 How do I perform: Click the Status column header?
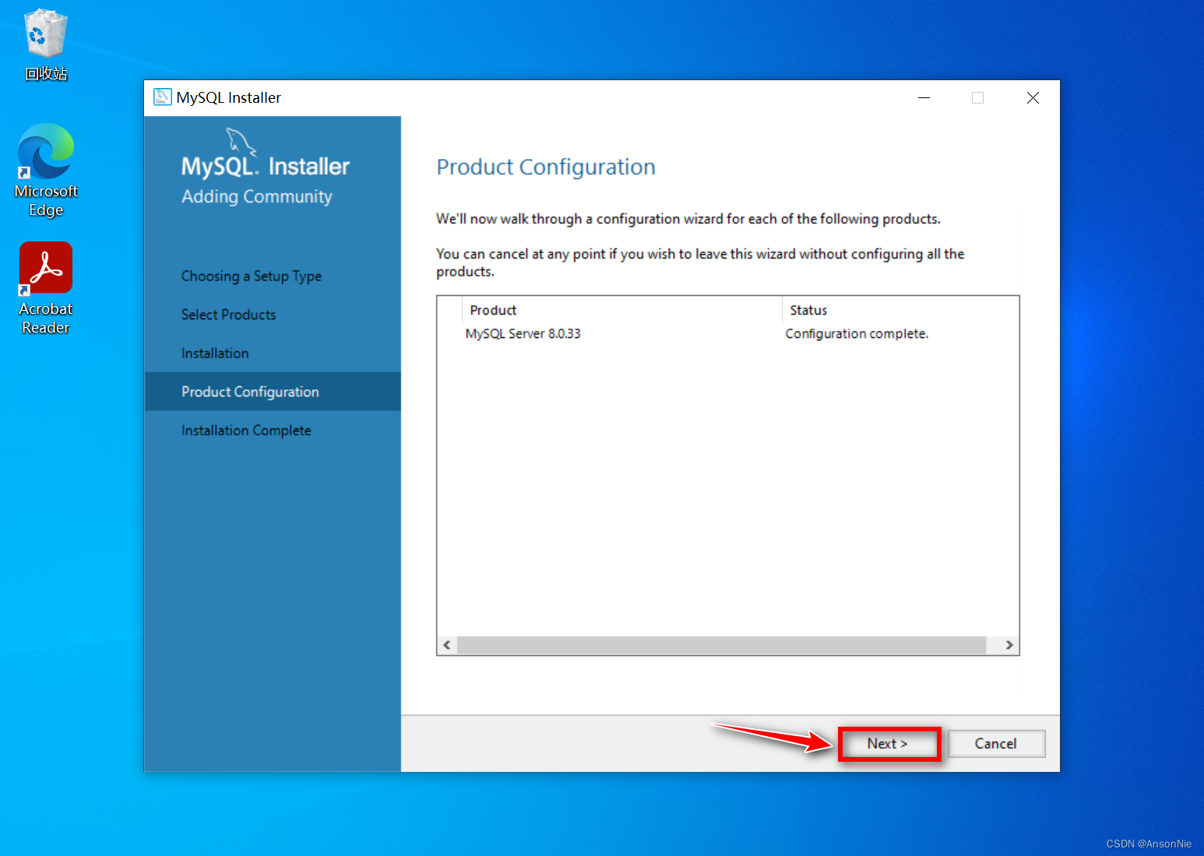click(900, 310)
